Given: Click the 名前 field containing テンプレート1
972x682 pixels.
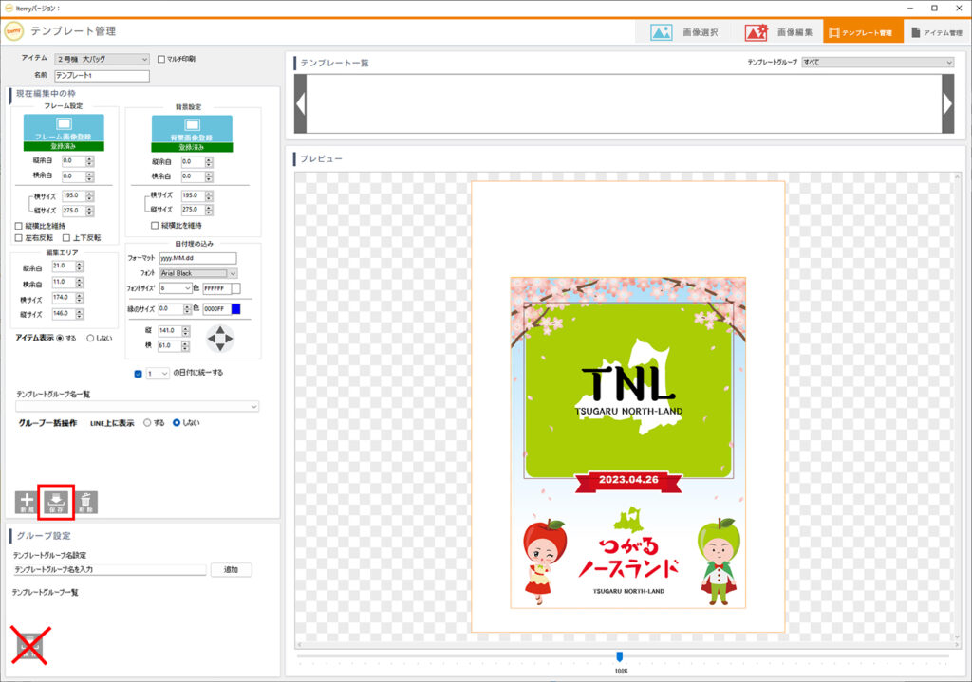Looking at the screenshot, I should [103, 76].
